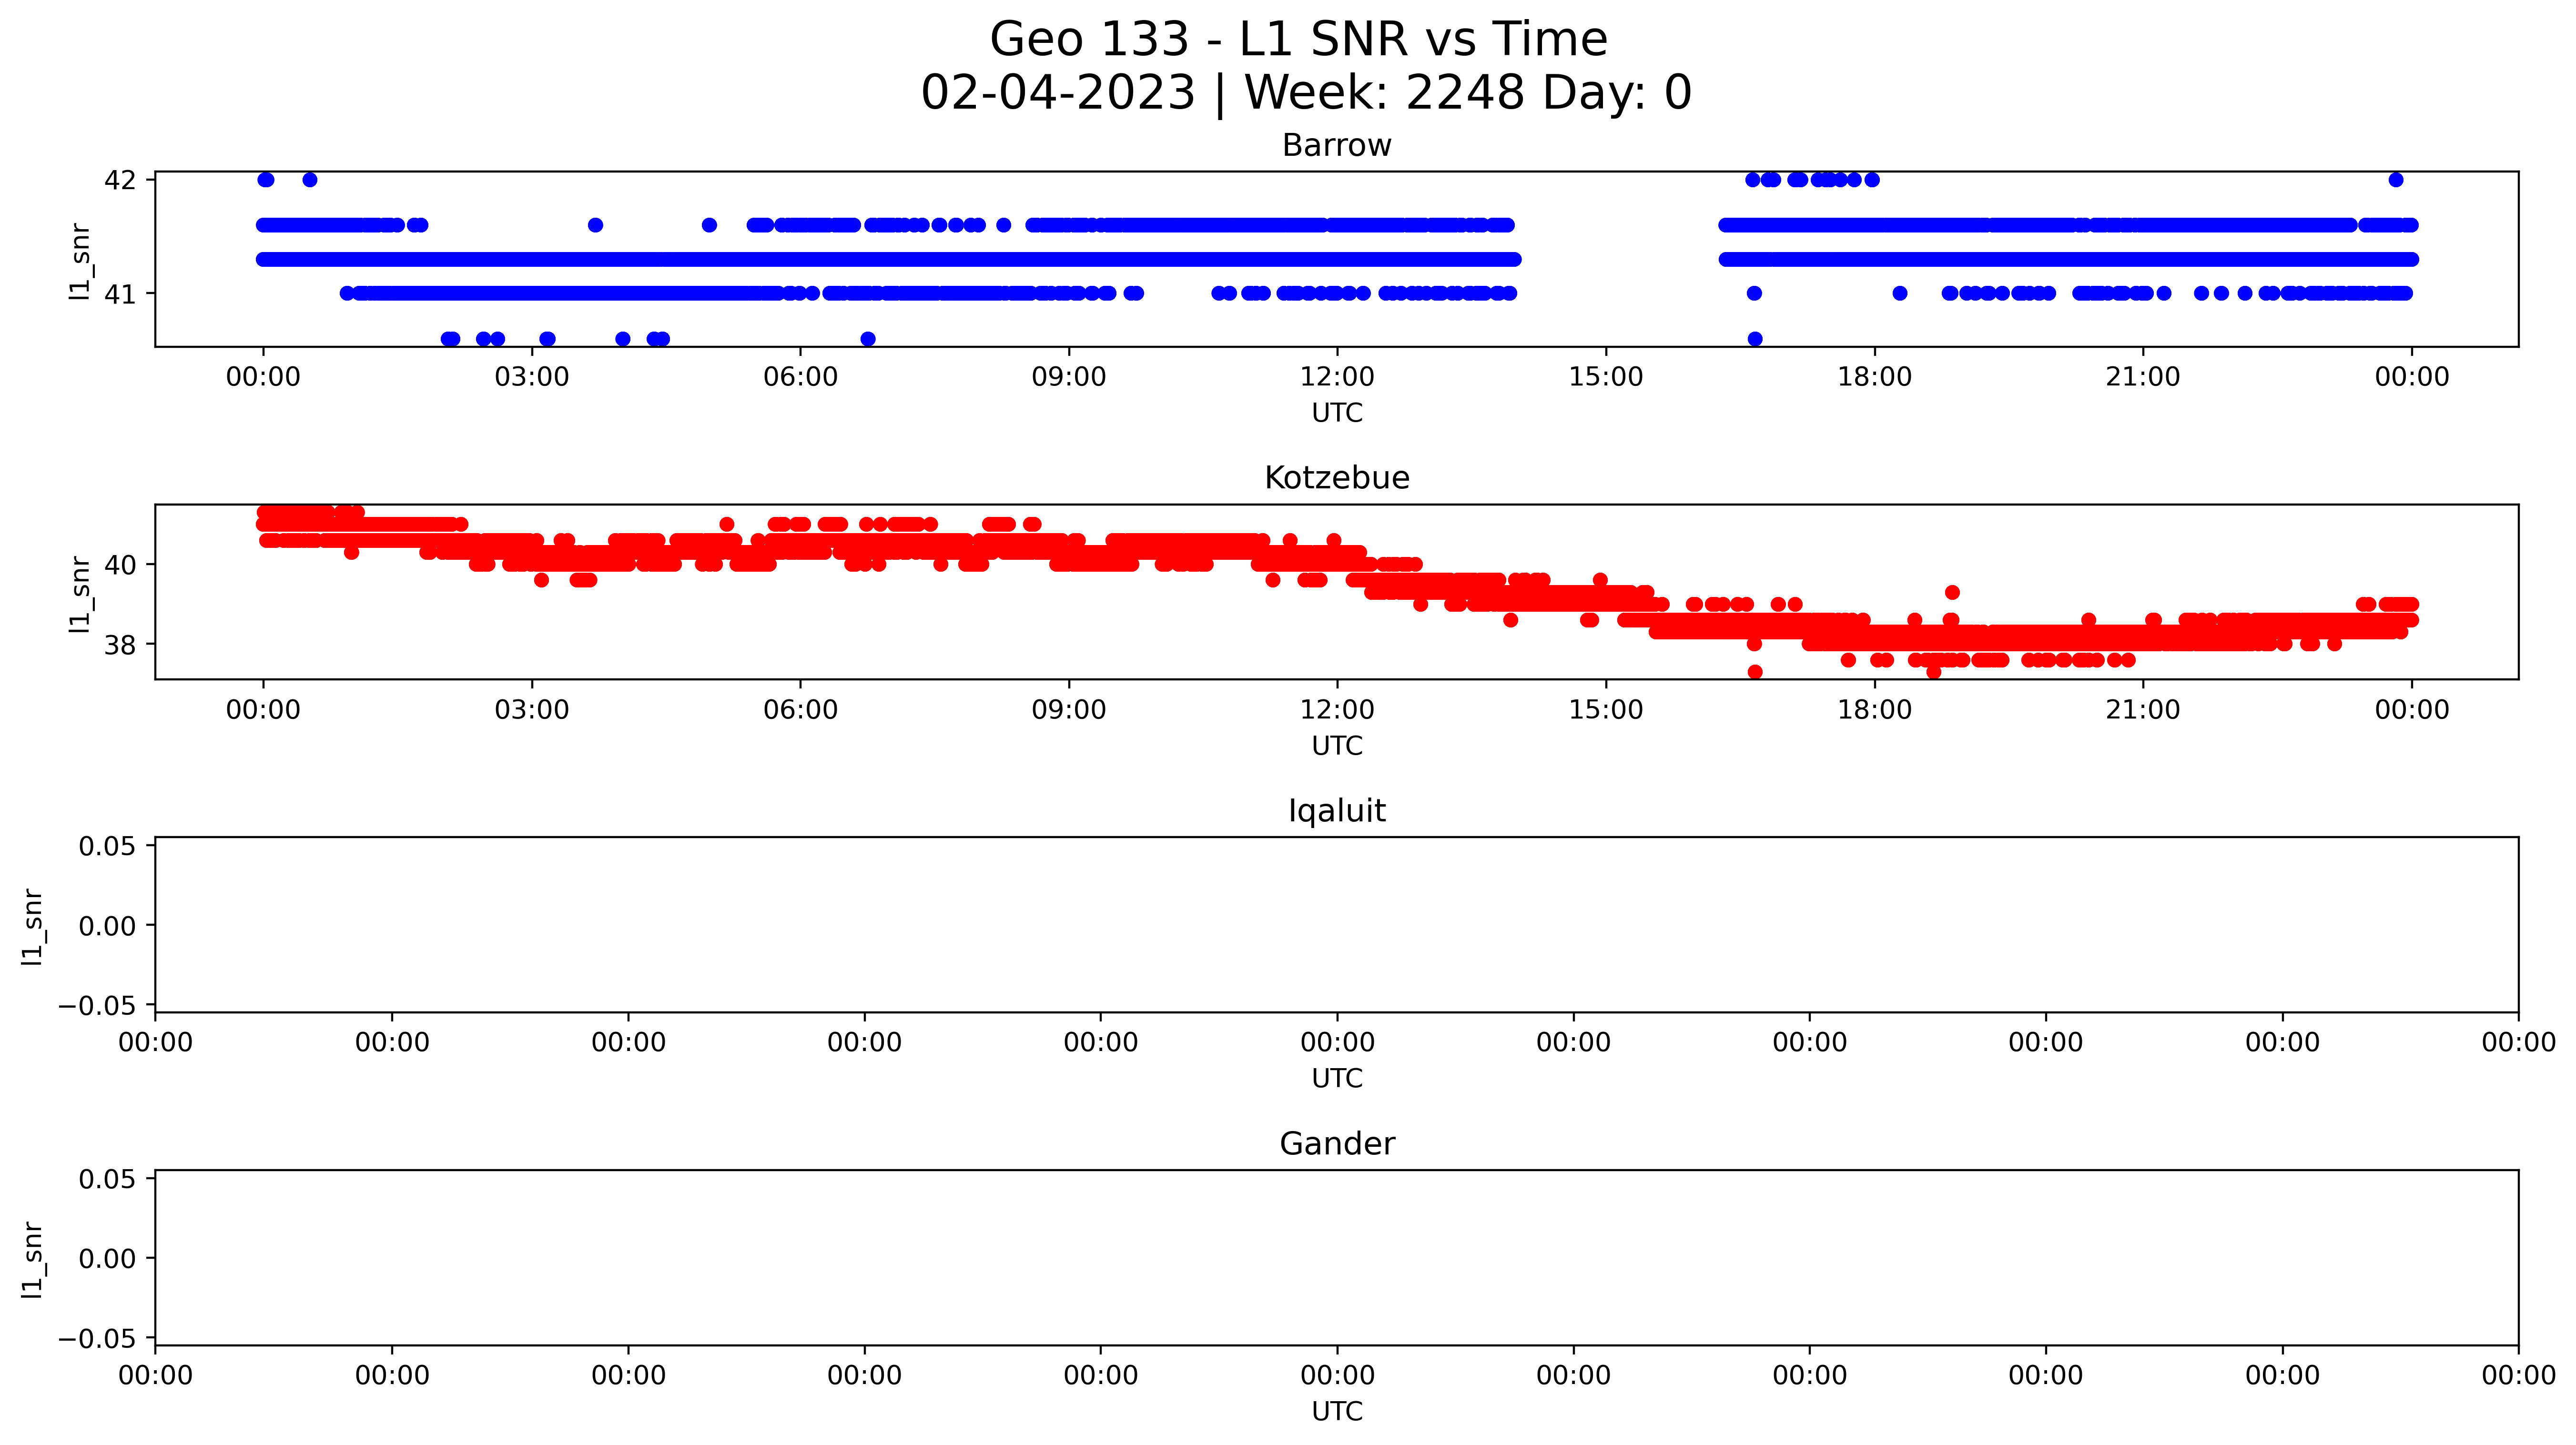Click the "02-04-2023 | Week: 2248 Day: 0" subtitle
2576x1445 pixels.
tap(1306, 93)
